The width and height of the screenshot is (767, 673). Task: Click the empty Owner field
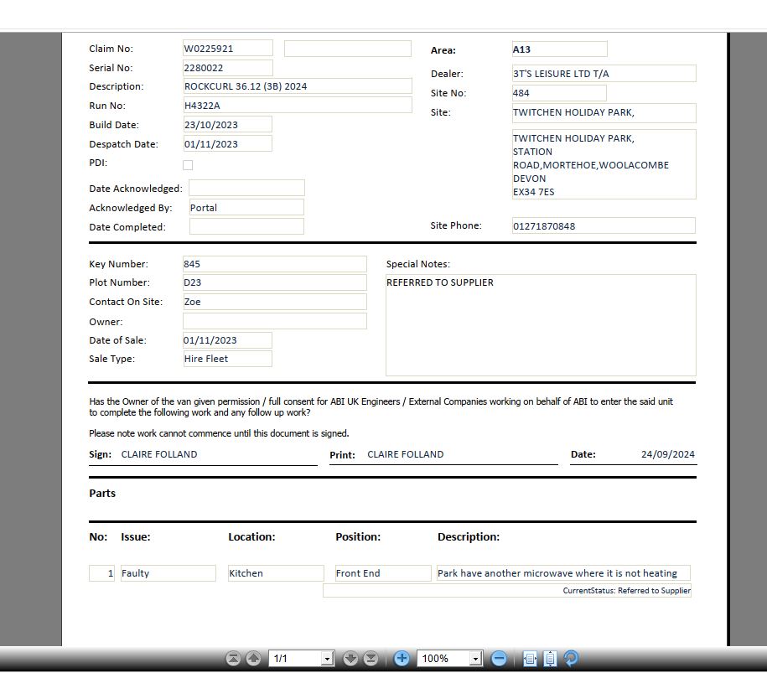coord(274,321)
